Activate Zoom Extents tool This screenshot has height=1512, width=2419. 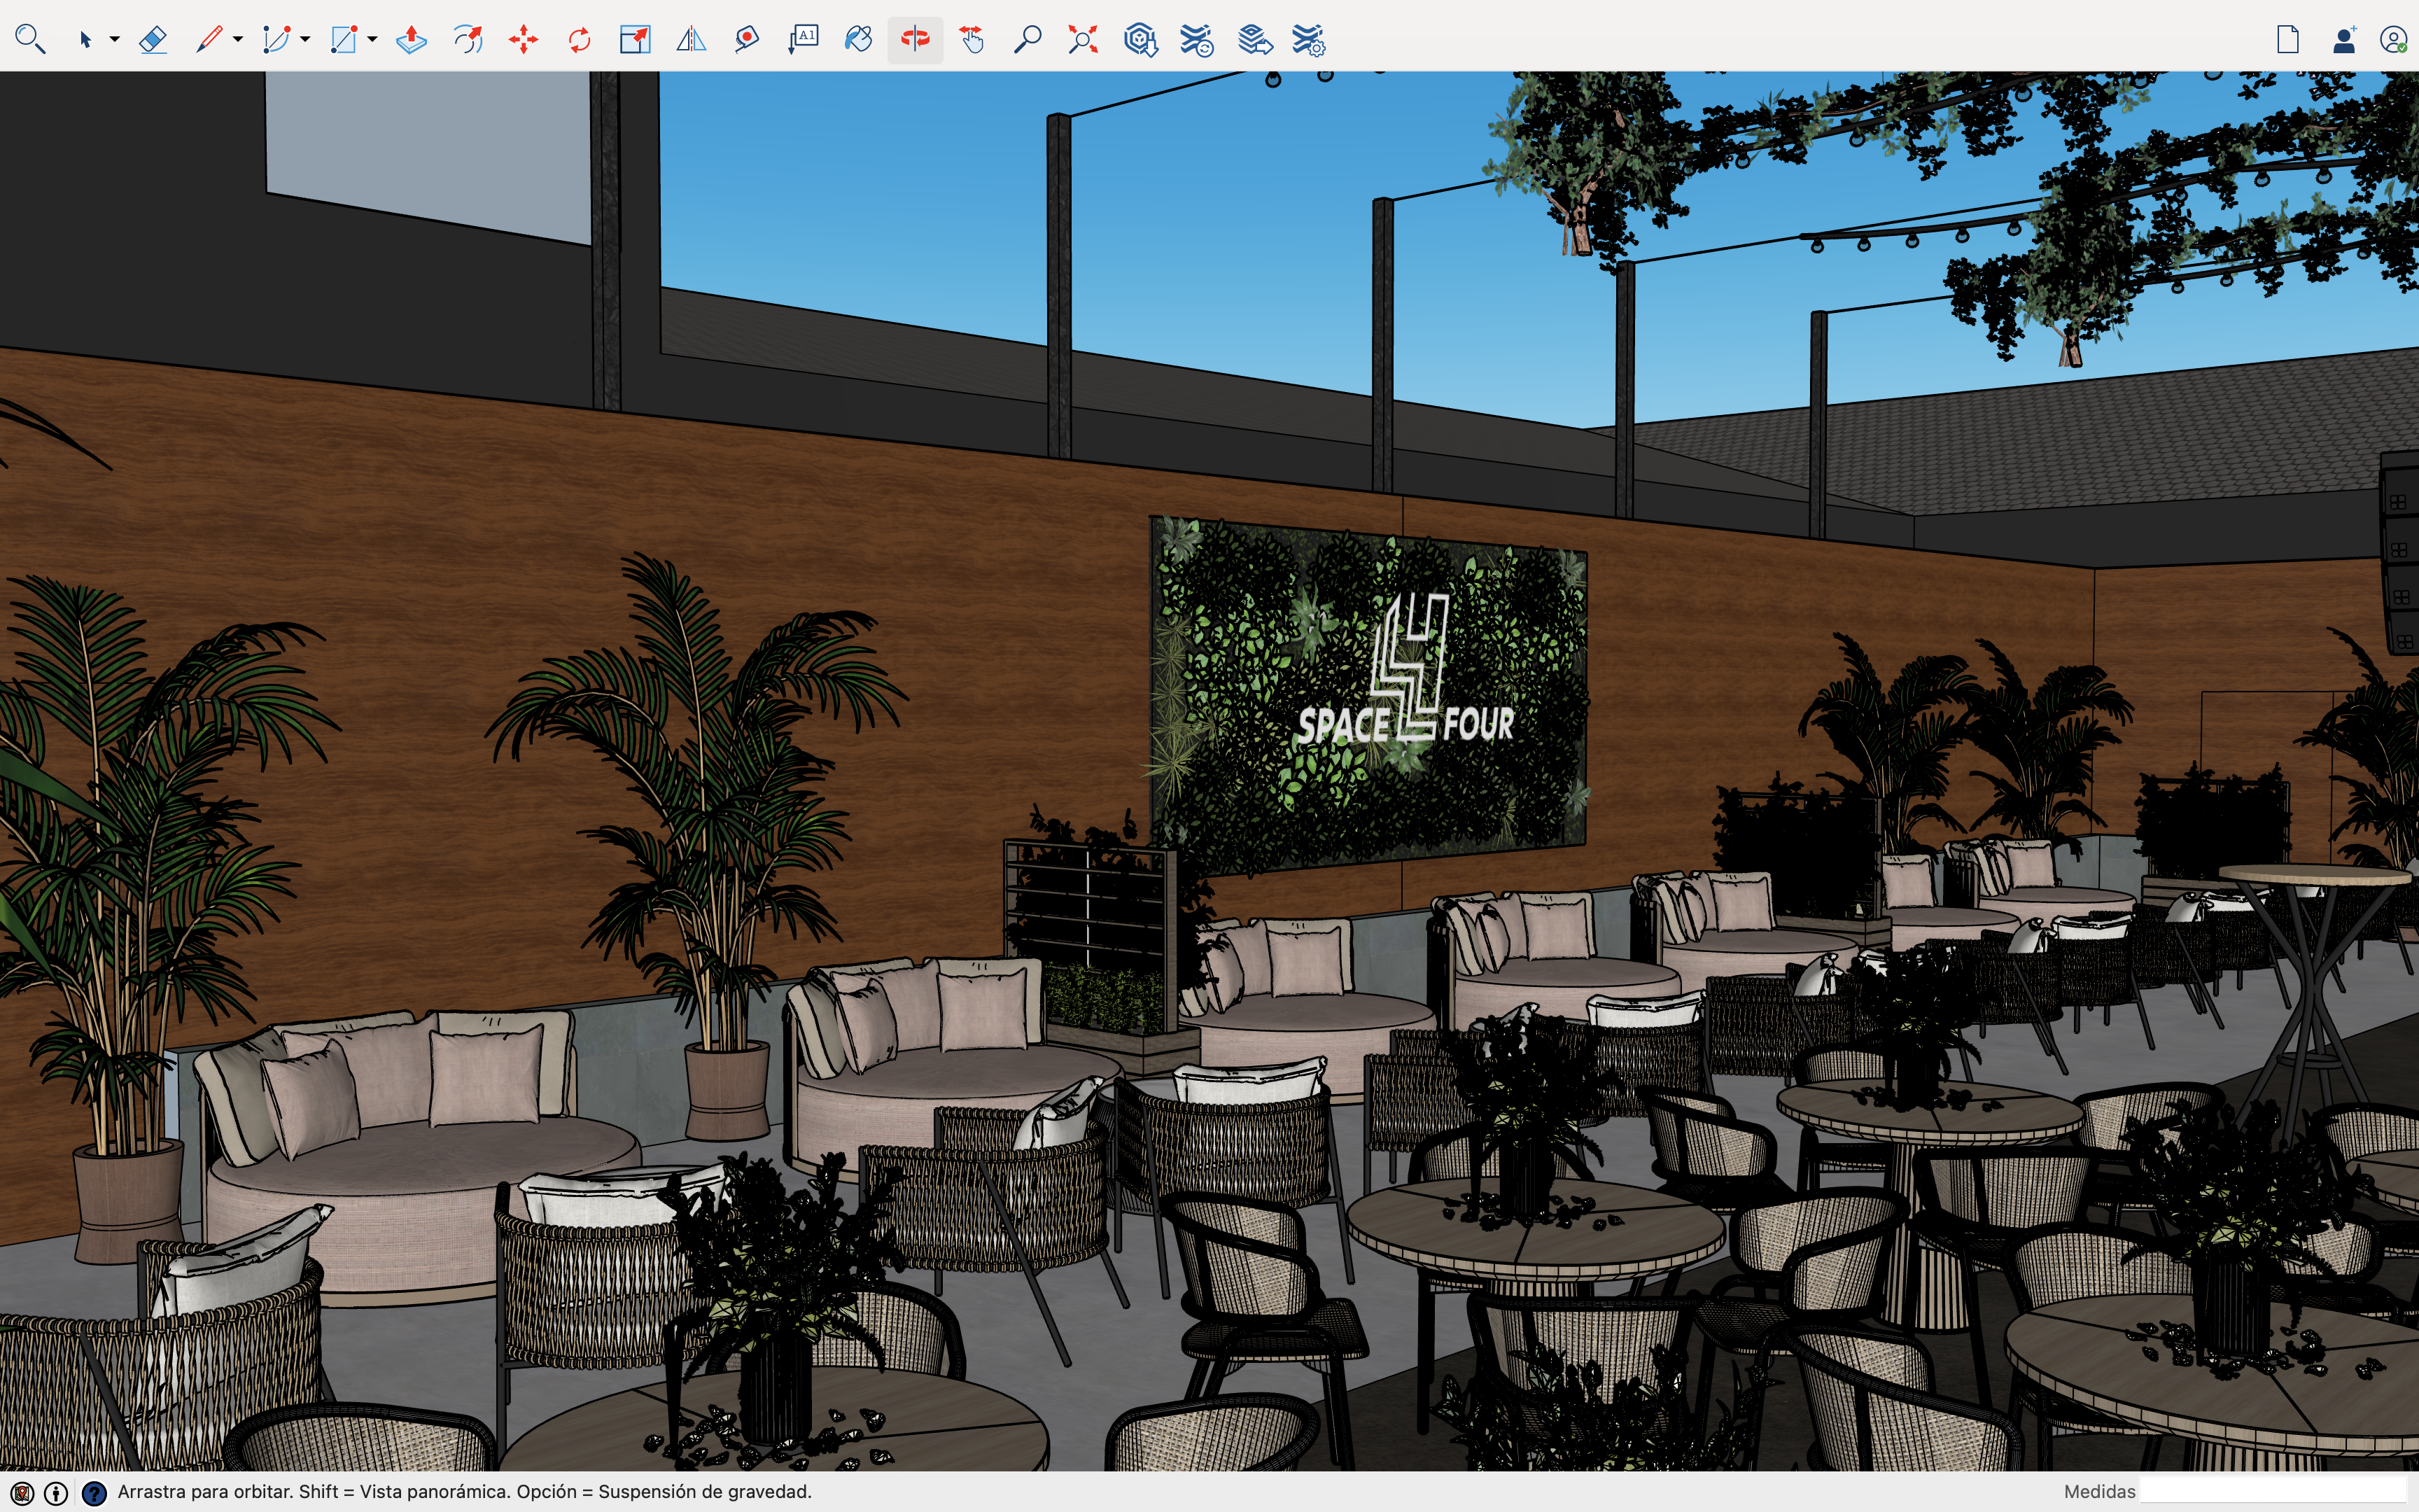(1083, 40)
